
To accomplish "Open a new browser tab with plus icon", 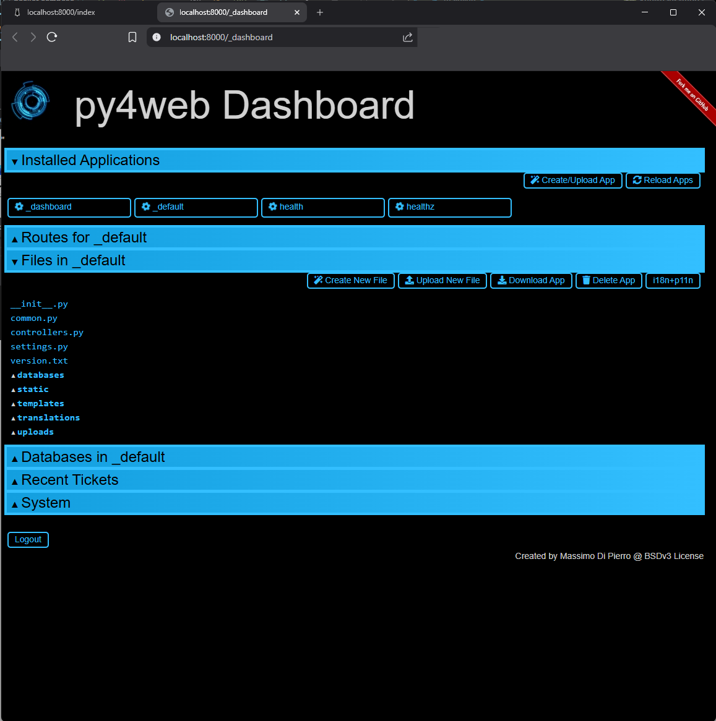I will 320,12.
